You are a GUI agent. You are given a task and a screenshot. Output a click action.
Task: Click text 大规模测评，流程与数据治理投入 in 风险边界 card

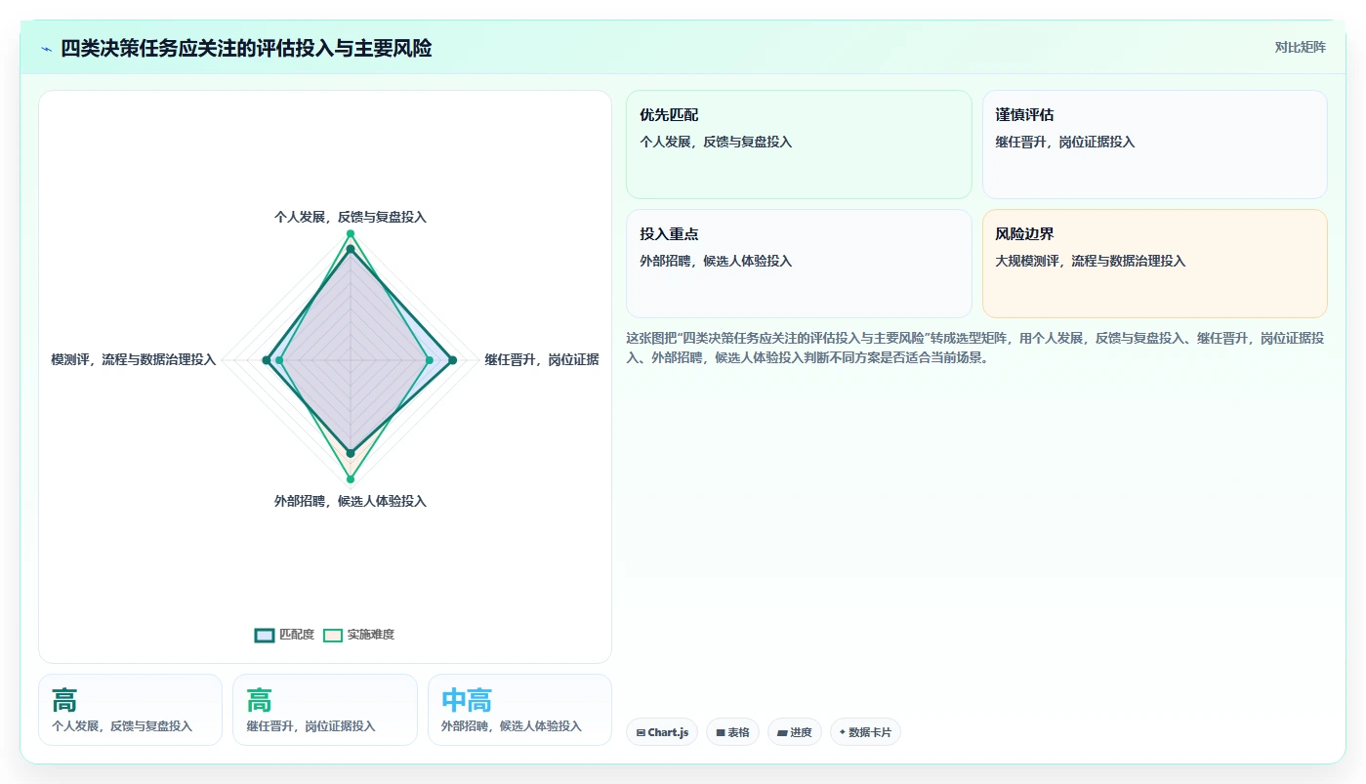click(x=1090, y=261)
